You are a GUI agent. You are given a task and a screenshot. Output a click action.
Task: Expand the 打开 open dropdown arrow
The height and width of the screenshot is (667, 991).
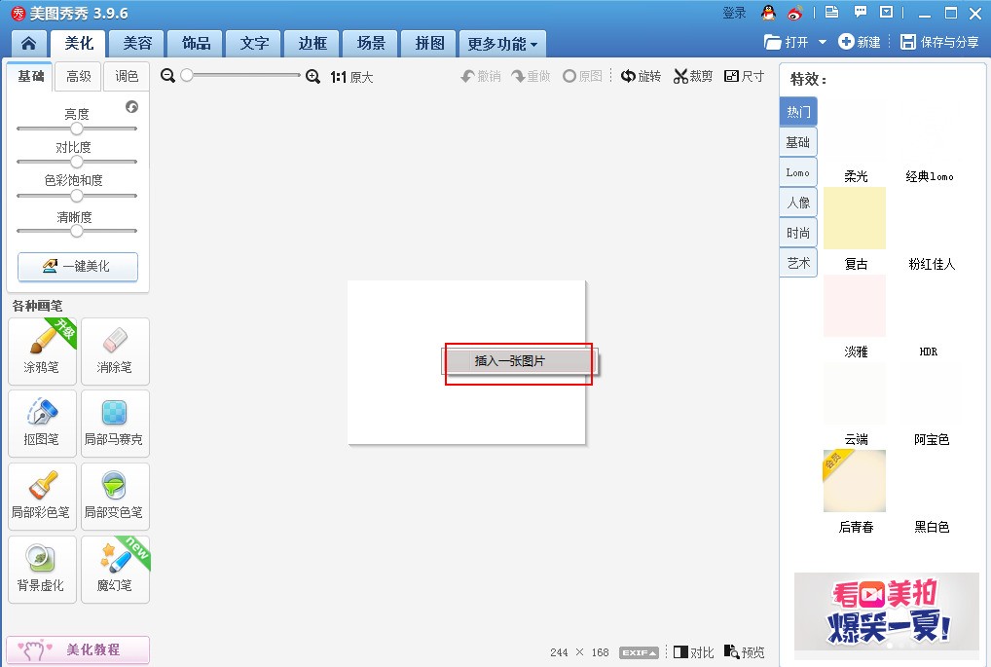coord(823,42)
